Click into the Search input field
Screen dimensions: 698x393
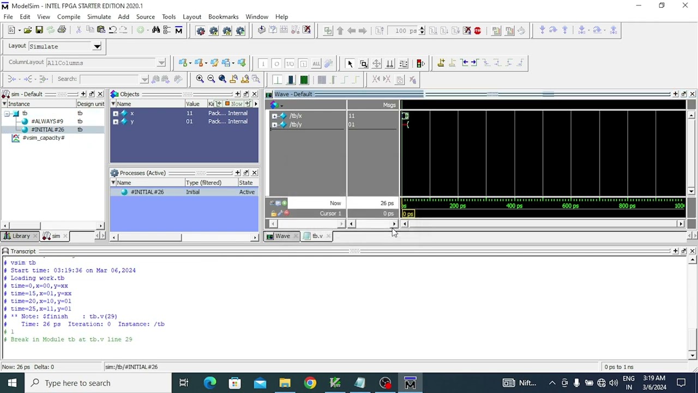click(109, 79)
